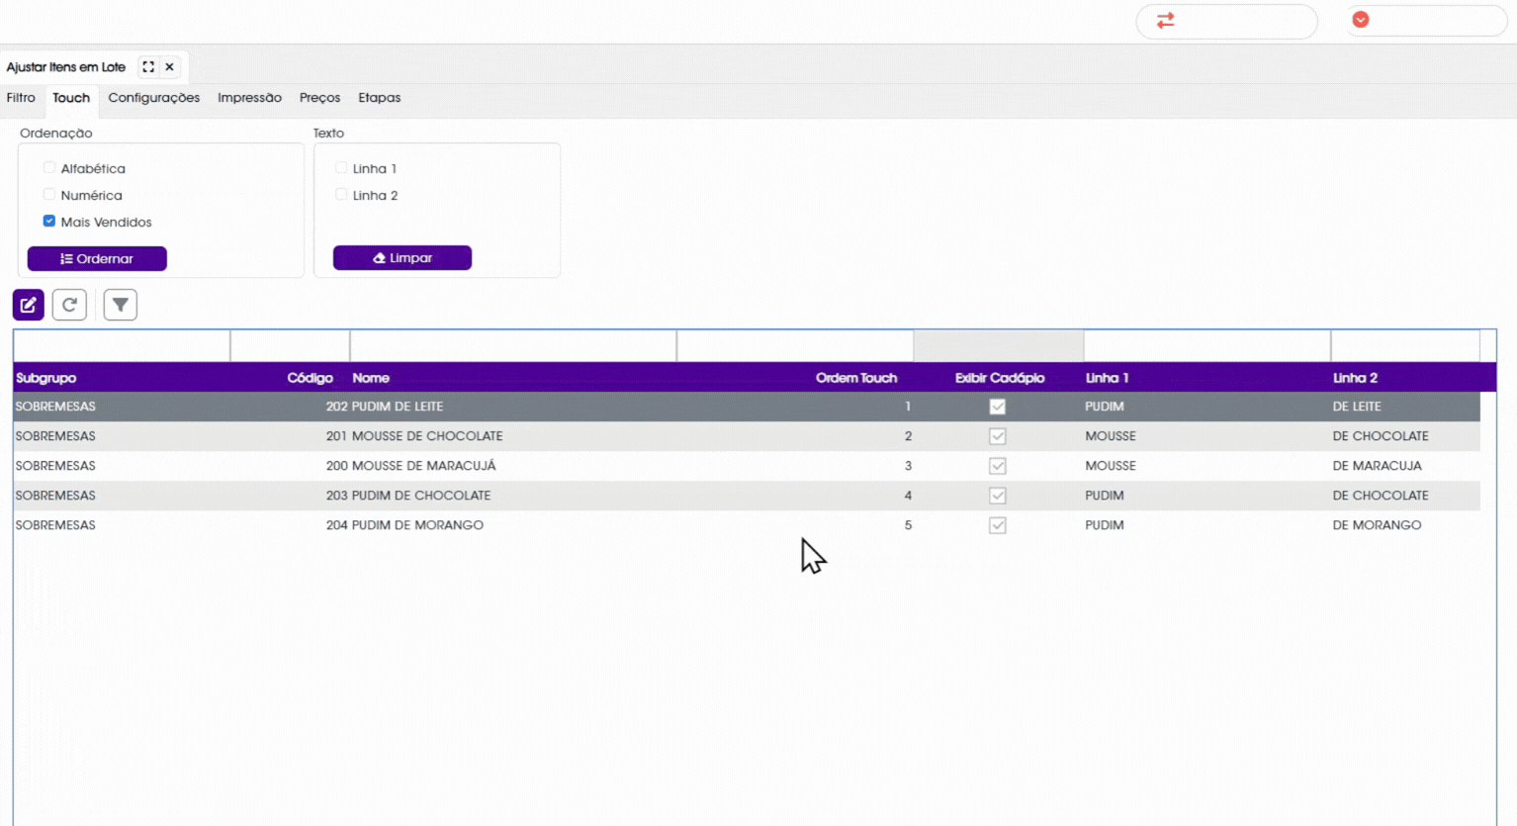
Task: Select the PUDIM DE CHOCOLATE name cell
Action: (421, 496)
